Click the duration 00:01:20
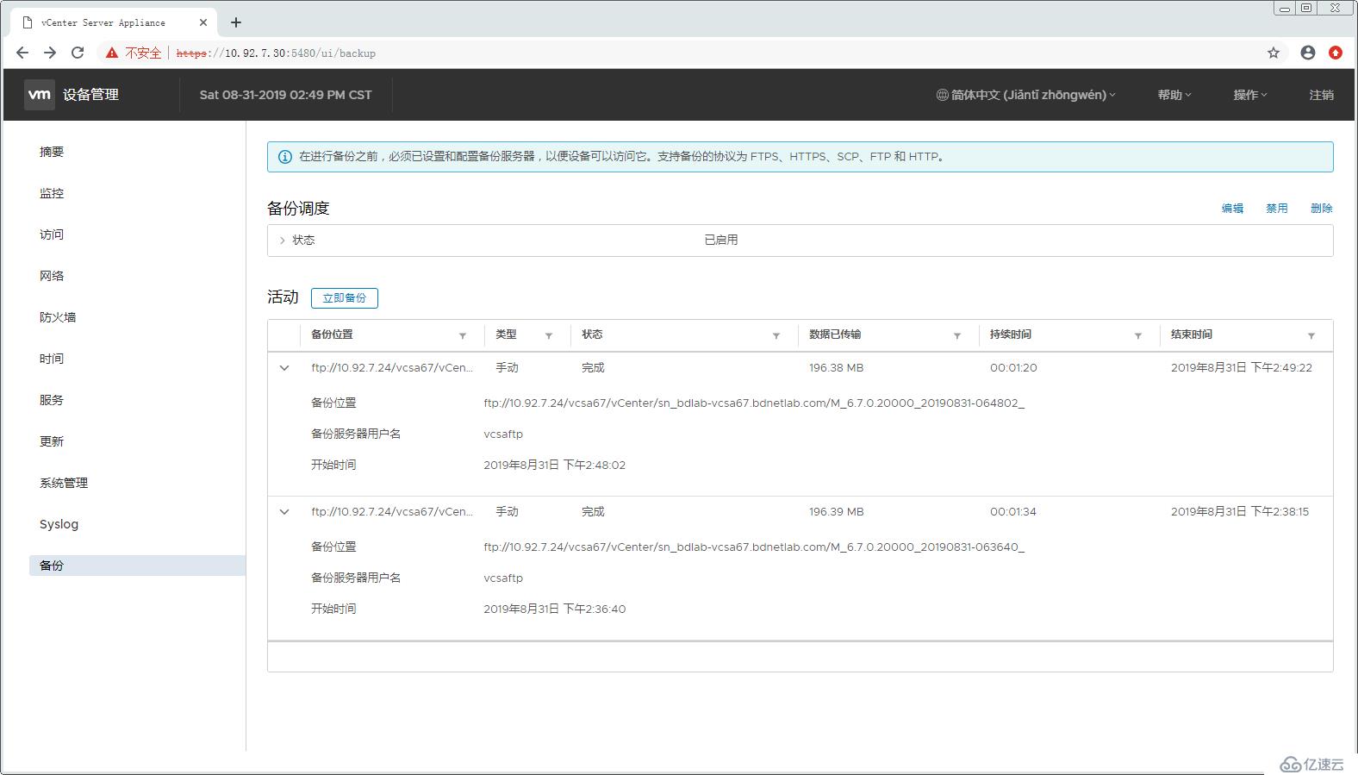Image resolution: width=1358 pixels, height=775 pixels. 1013,368
